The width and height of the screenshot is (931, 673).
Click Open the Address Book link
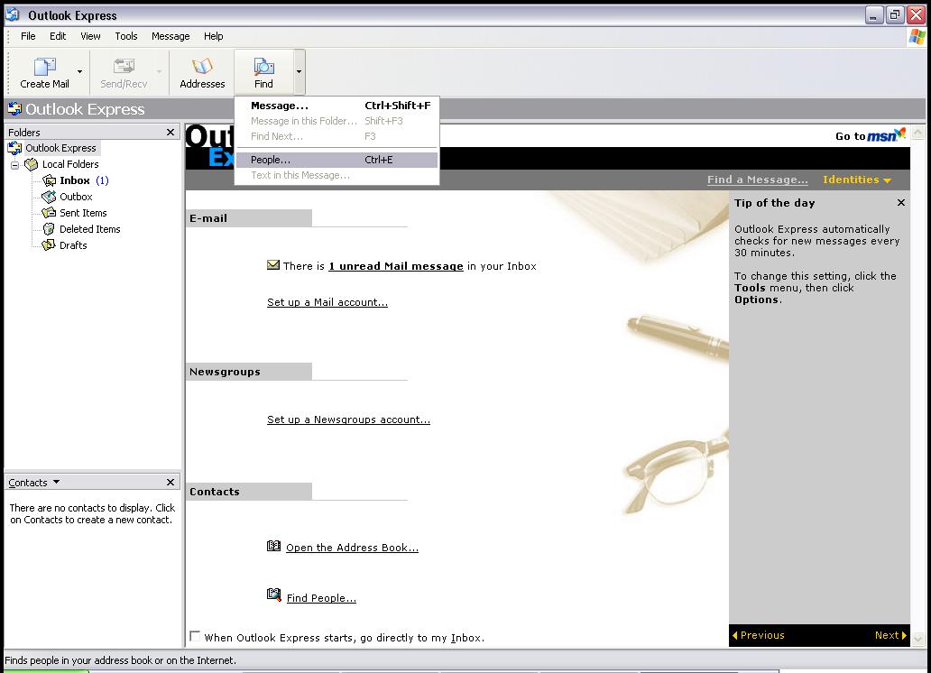click(x=352, y=548)
